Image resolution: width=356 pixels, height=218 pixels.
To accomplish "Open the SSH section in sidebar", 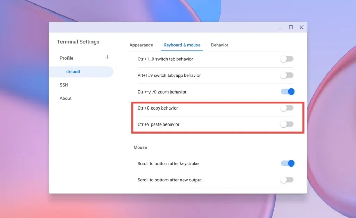I will click(x=64, y=85).
